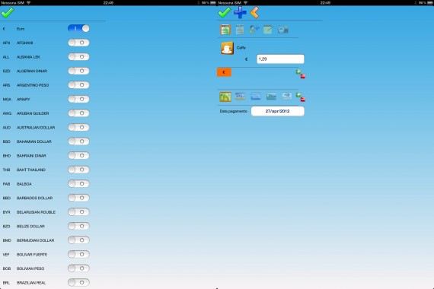Pick the VISA card payment method

click(241, 97)
